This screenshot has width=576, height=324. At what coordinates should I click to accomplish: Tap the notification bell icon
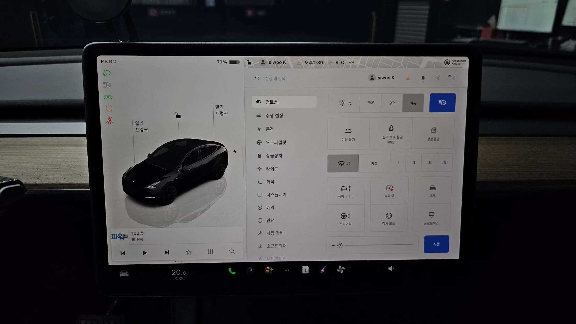click(423, 78)
